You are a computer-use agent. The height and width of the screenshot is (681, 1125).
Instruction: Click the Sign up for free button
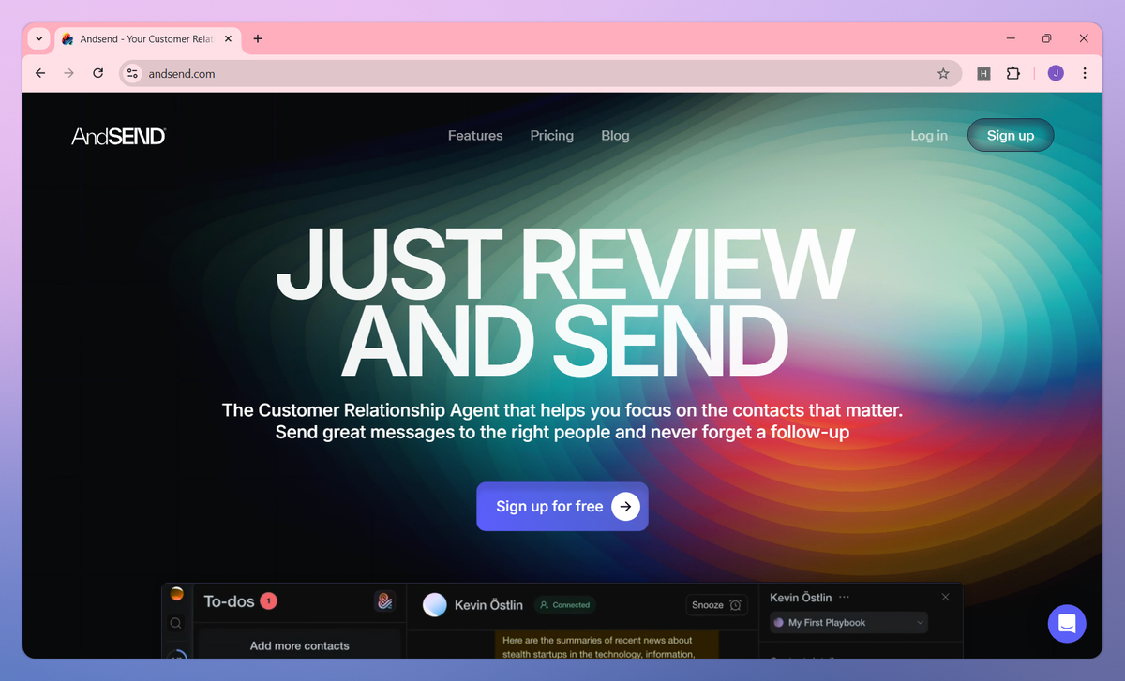tap(562, 506)
